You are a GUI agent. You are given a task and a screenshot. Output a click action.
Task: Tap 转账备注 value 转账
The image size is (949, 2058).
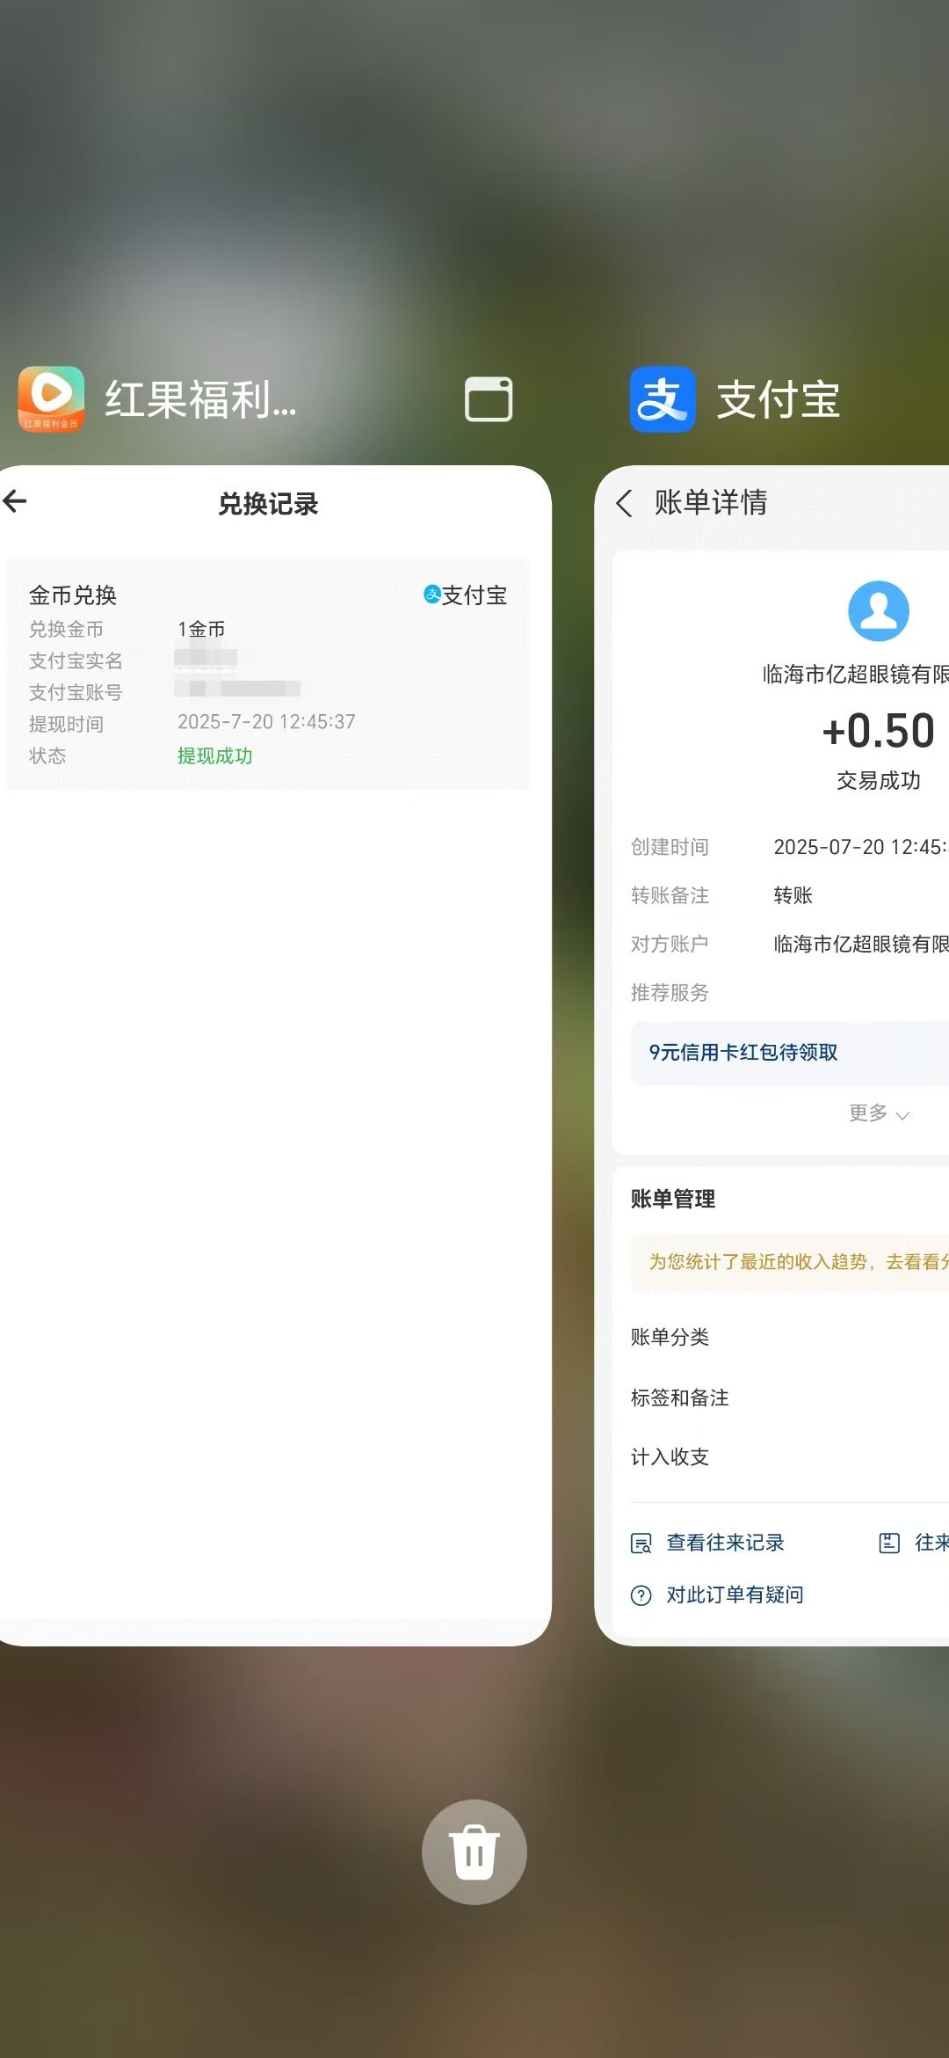point(793,895)
